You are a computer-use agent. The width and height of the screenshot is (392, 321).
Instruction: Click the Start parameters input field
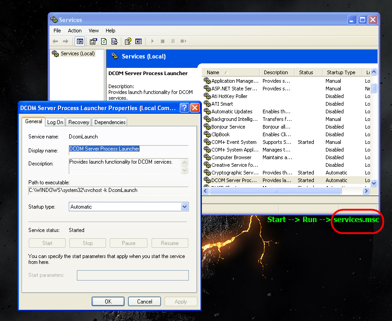click(x=133, y=275)
